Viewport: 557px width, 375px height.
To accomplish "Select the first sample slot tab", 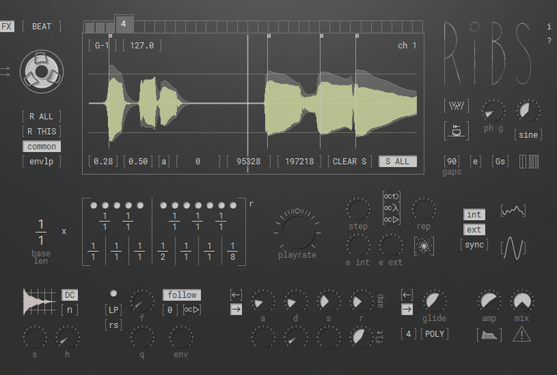I will pyautogui.click(x=89, y=27).
